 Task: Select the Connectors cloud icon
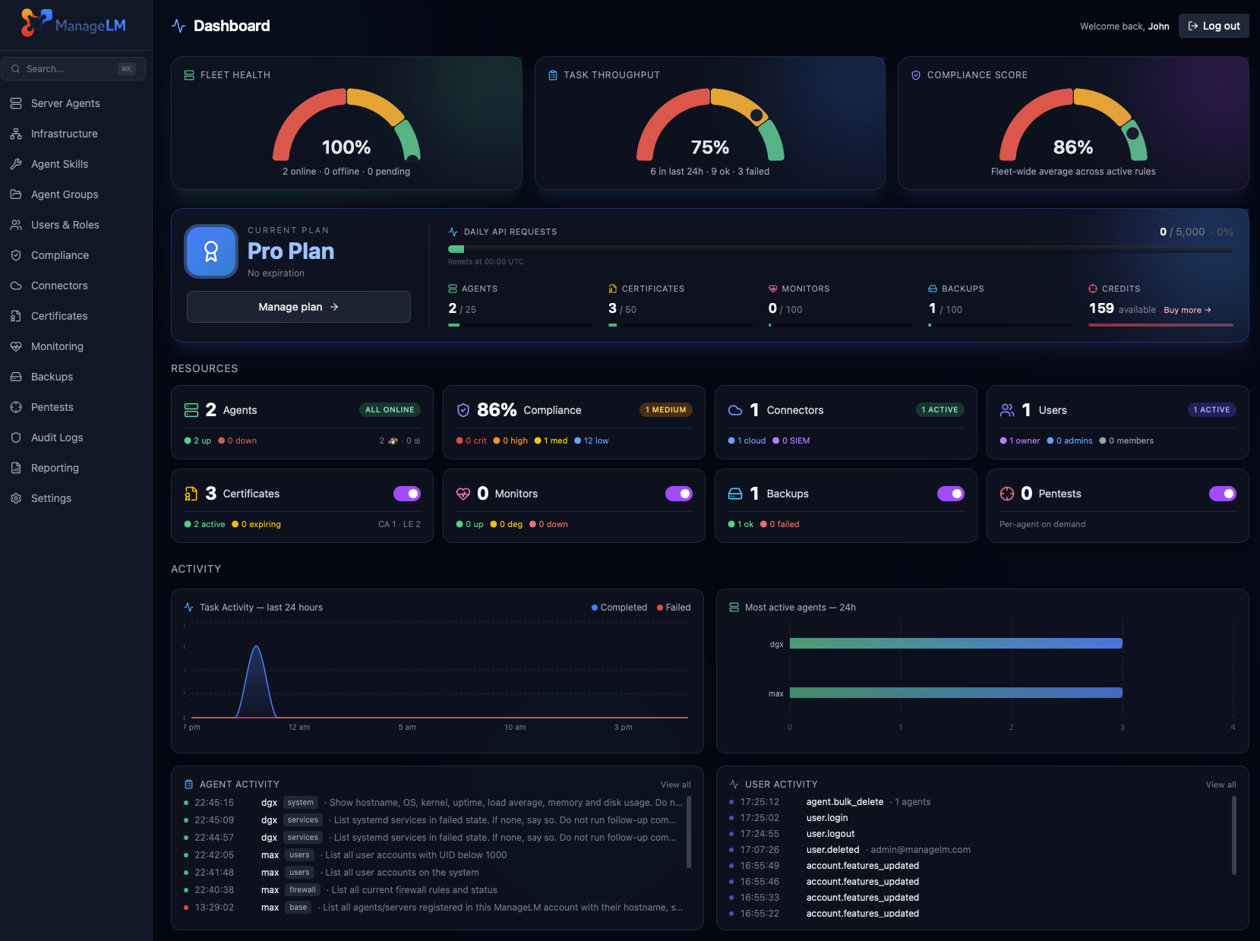tap(15, 286)
